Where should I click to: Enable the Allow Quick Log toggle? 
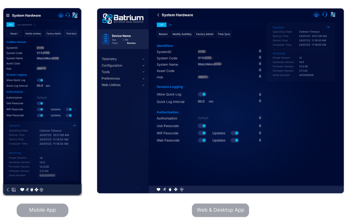202,94
